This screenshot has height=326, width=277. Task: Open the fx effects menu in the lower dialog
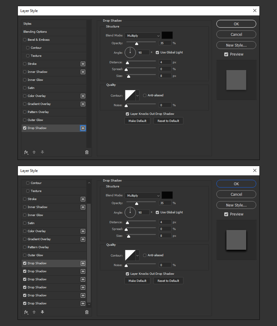click(x=26, y=312)
